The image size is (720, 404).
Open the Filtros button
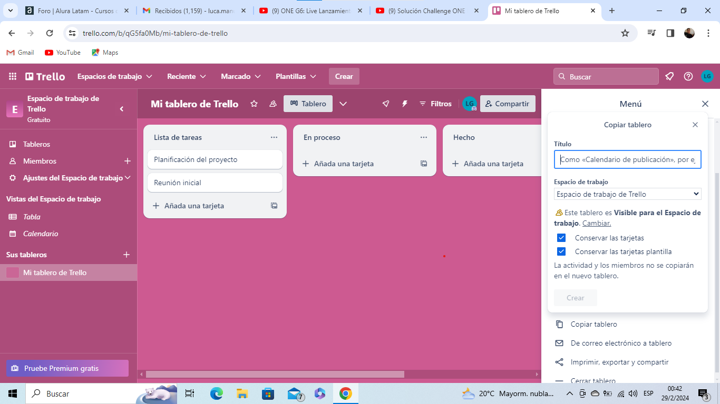pos(435,104)
